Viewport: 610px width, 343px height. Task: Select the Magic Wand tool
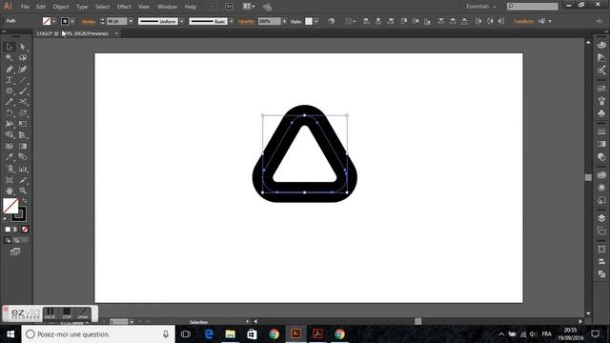pyautogui.click(x=10, y=58)
